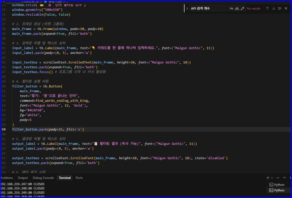Screen dimensions: 292x198
Task: Click 'input_textbox = scrolledtext.ScrolledText' line
Action: (101, 62)
